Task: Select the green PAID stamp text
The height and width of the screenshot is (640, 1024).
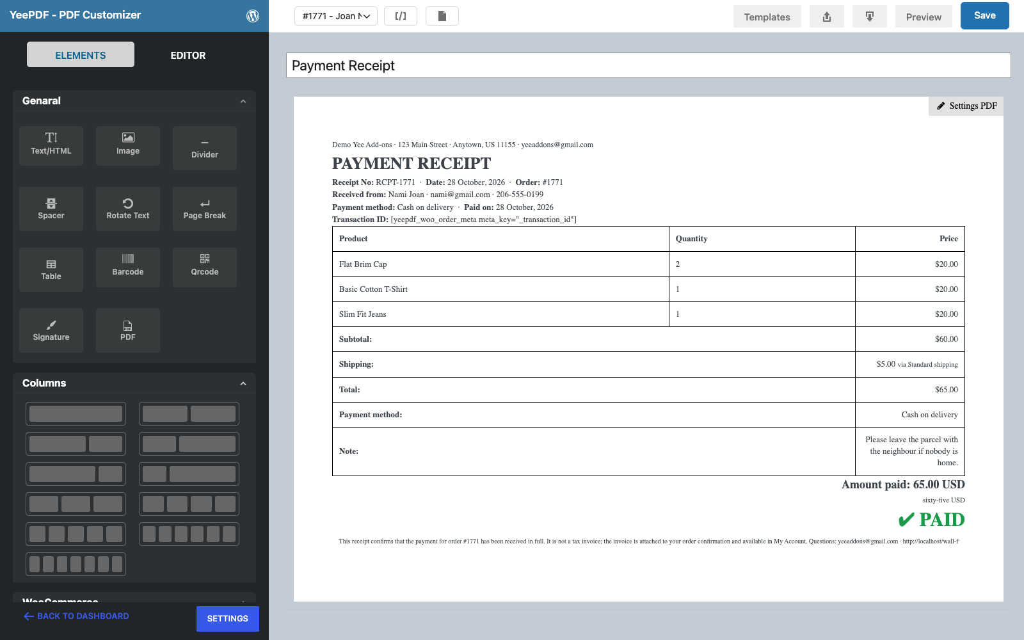Action: pos(931,520)
